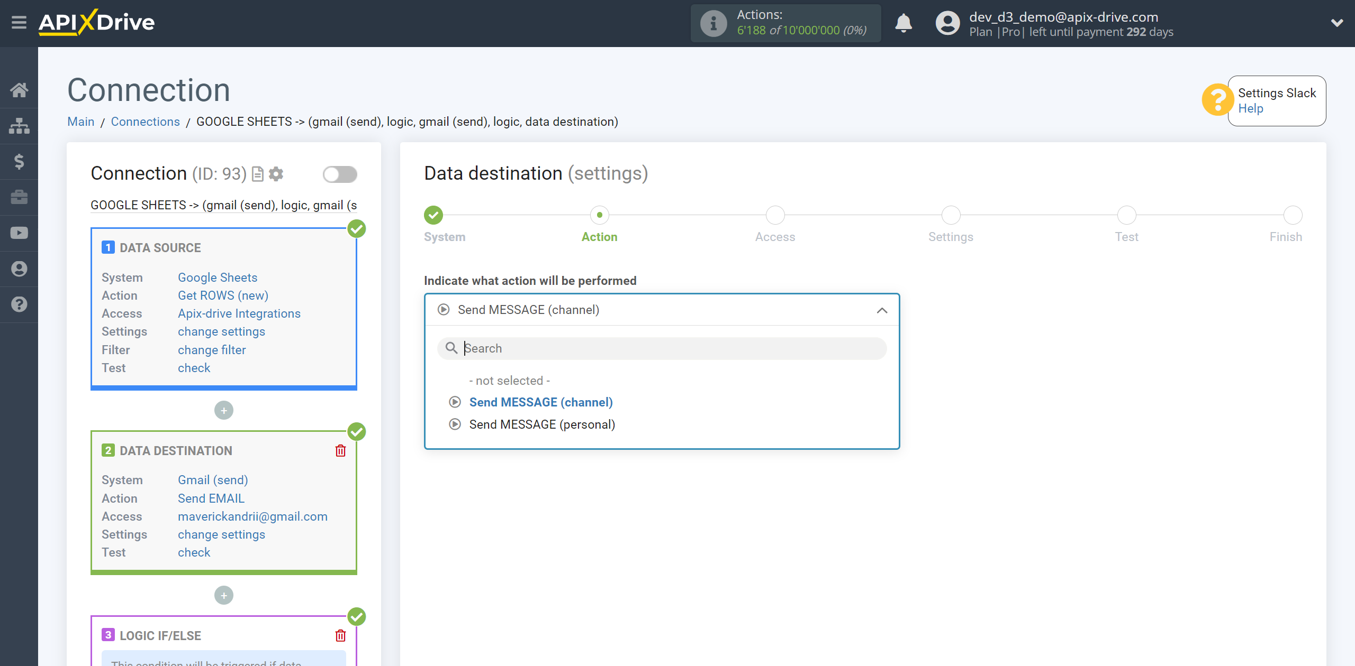Go to the Action step
The width and height of the screenshot is (1355, 666).
pos(599,215)
